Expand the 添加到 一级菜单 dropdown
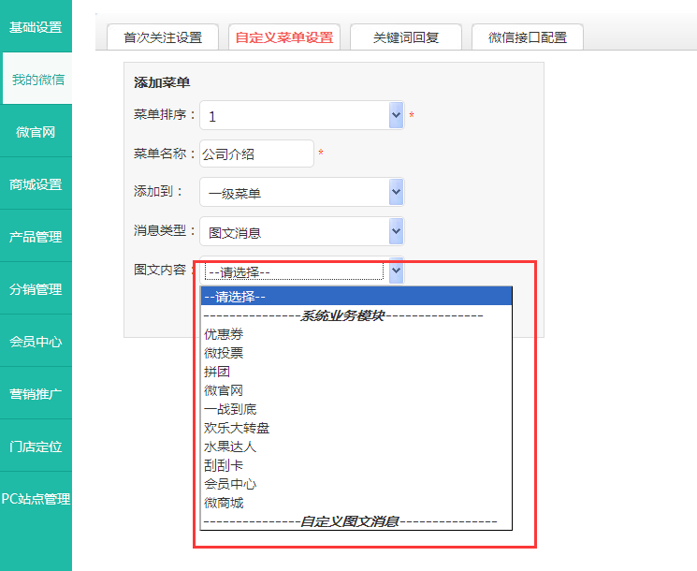The image size is (697, 571). click(396, 192)
